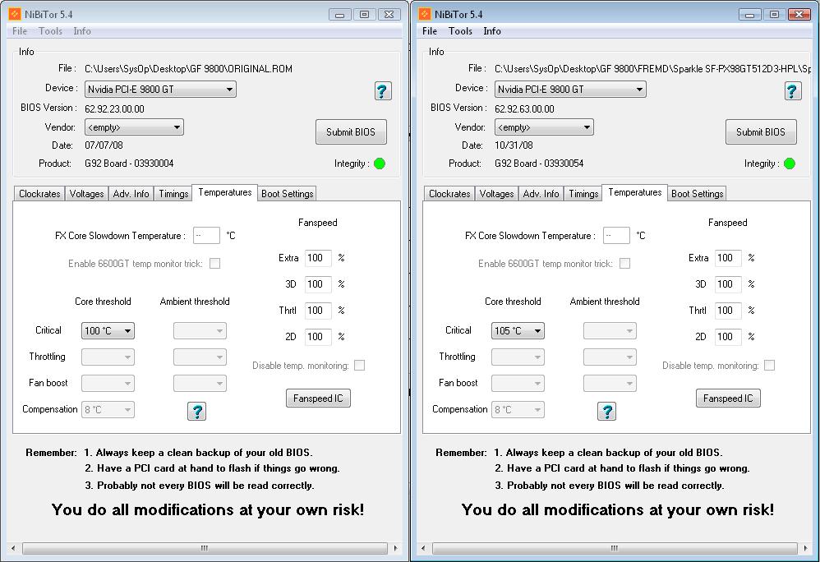Click scrollbar right arrow in right window
820x562 pixels.
tap(806, 548)
